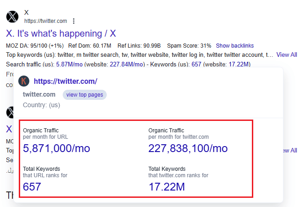Click the Country: (us) label
Image resolution: width=305 pixels, height=207 pixels.
point(41,105)
